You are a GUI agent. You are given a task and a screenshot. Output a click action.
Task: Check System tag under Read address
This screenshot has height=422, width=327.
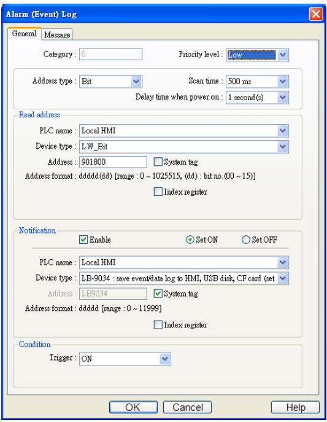pos(158,162)
